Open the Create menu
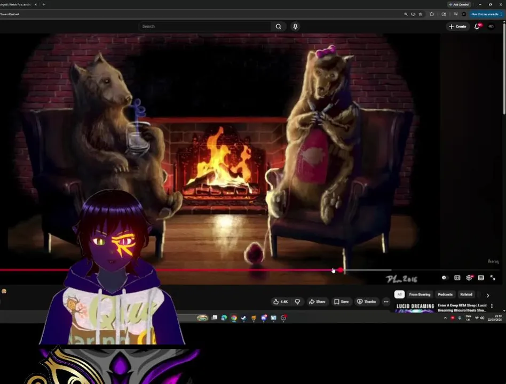The width and height of the screenshot is (506, 384). click(457, 27)
